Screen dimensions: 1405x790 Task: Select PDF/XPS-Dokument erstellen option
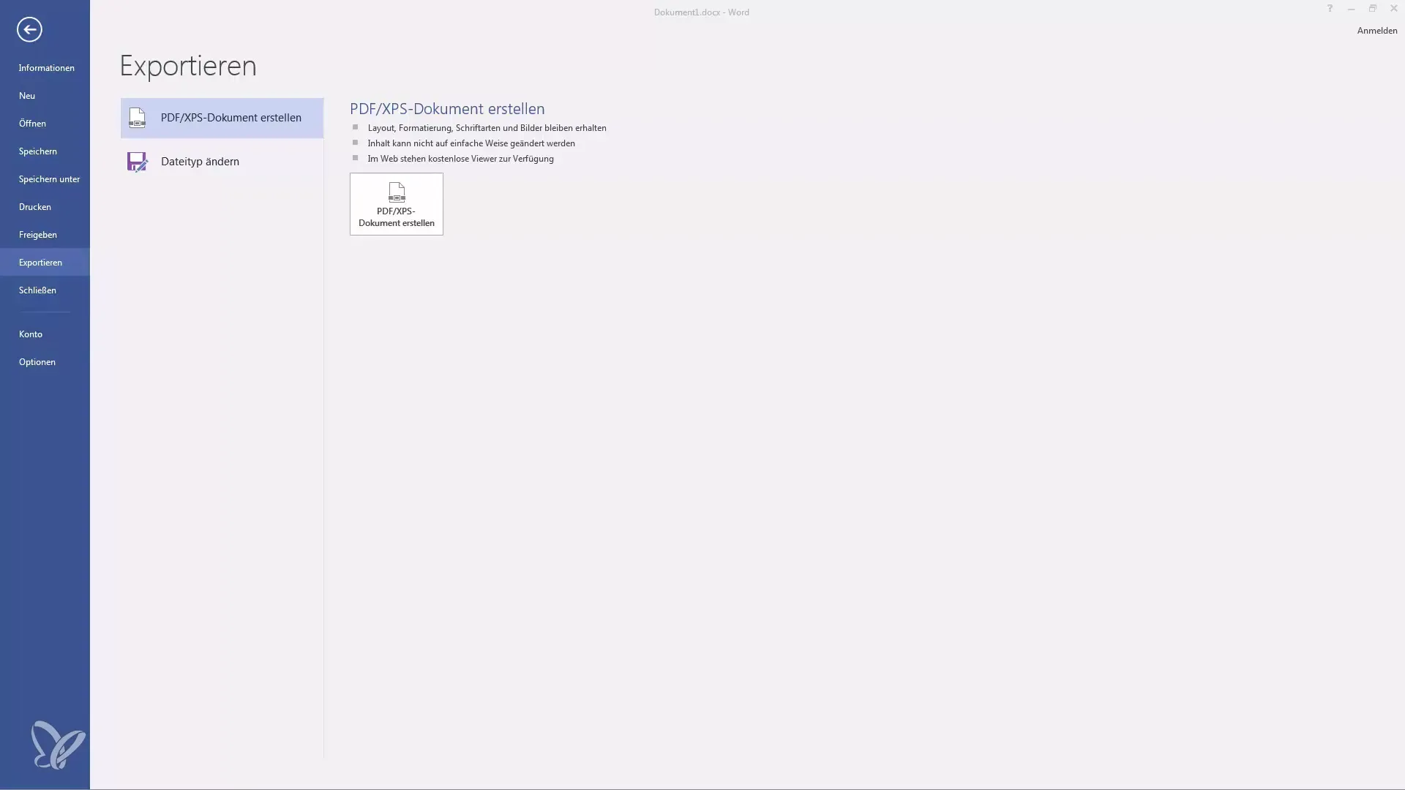(x=222, y=118)
